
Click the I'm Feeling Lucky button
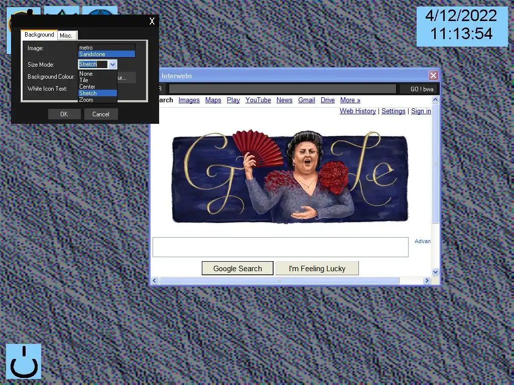click(x=317, y=269)
